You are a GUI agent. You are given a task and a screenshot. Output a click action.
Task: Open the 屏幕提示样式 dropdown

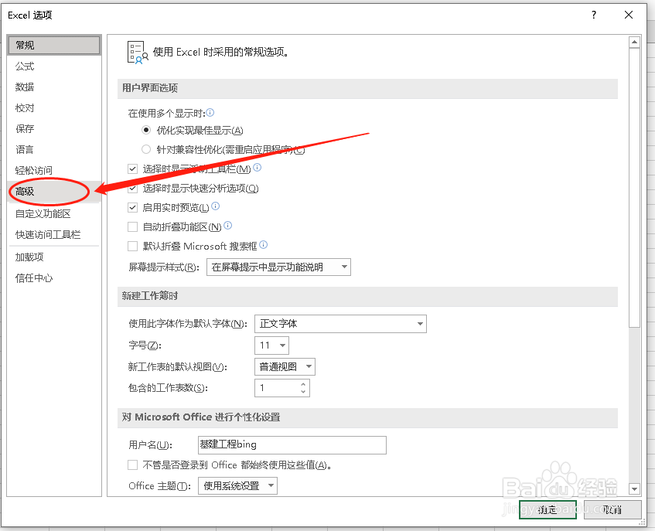(278, 267)
